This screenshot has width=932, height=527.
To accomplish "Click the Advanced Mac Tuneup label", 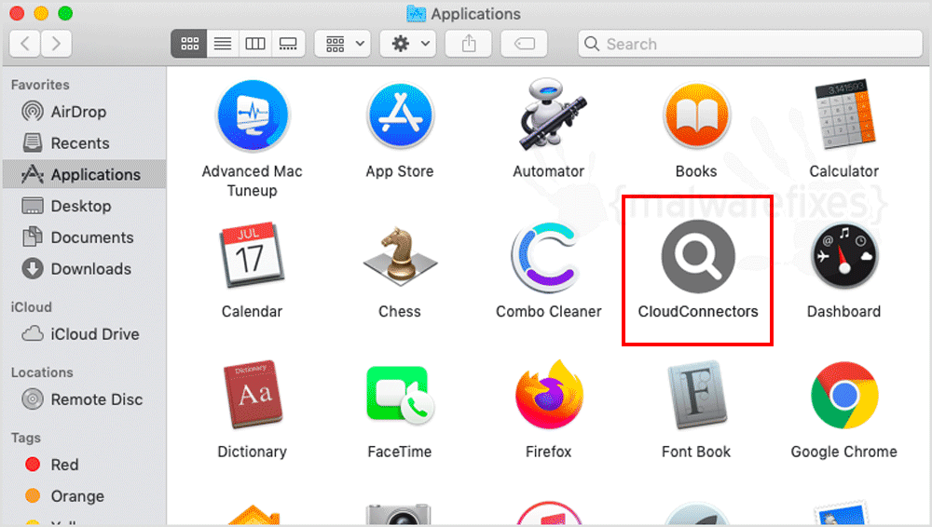I will pyautogui.click(x=252, y=181).
